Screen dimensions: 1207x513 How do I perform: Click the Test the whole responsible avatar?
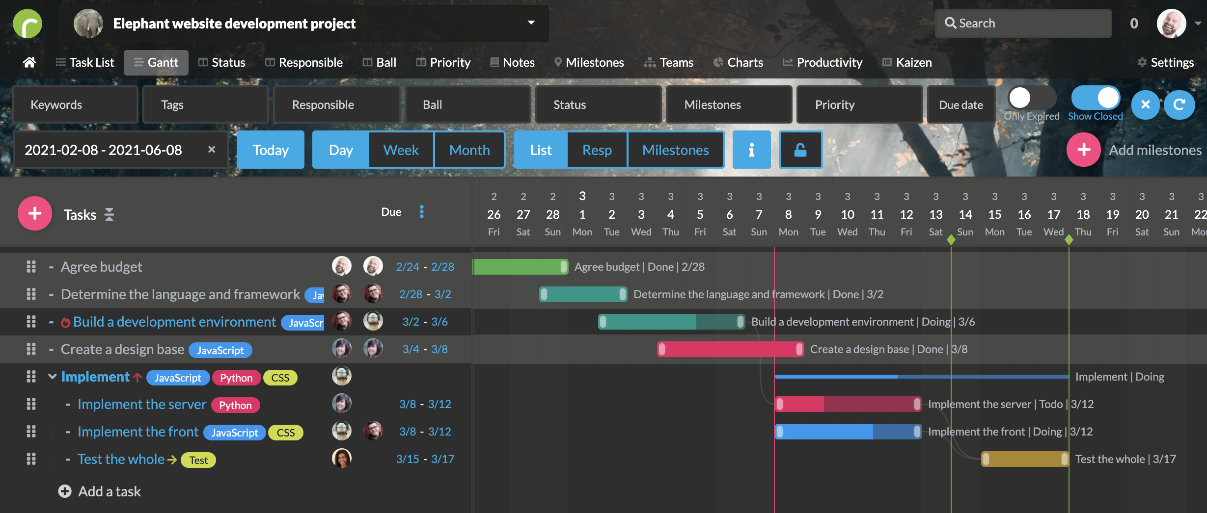[342, 459]
